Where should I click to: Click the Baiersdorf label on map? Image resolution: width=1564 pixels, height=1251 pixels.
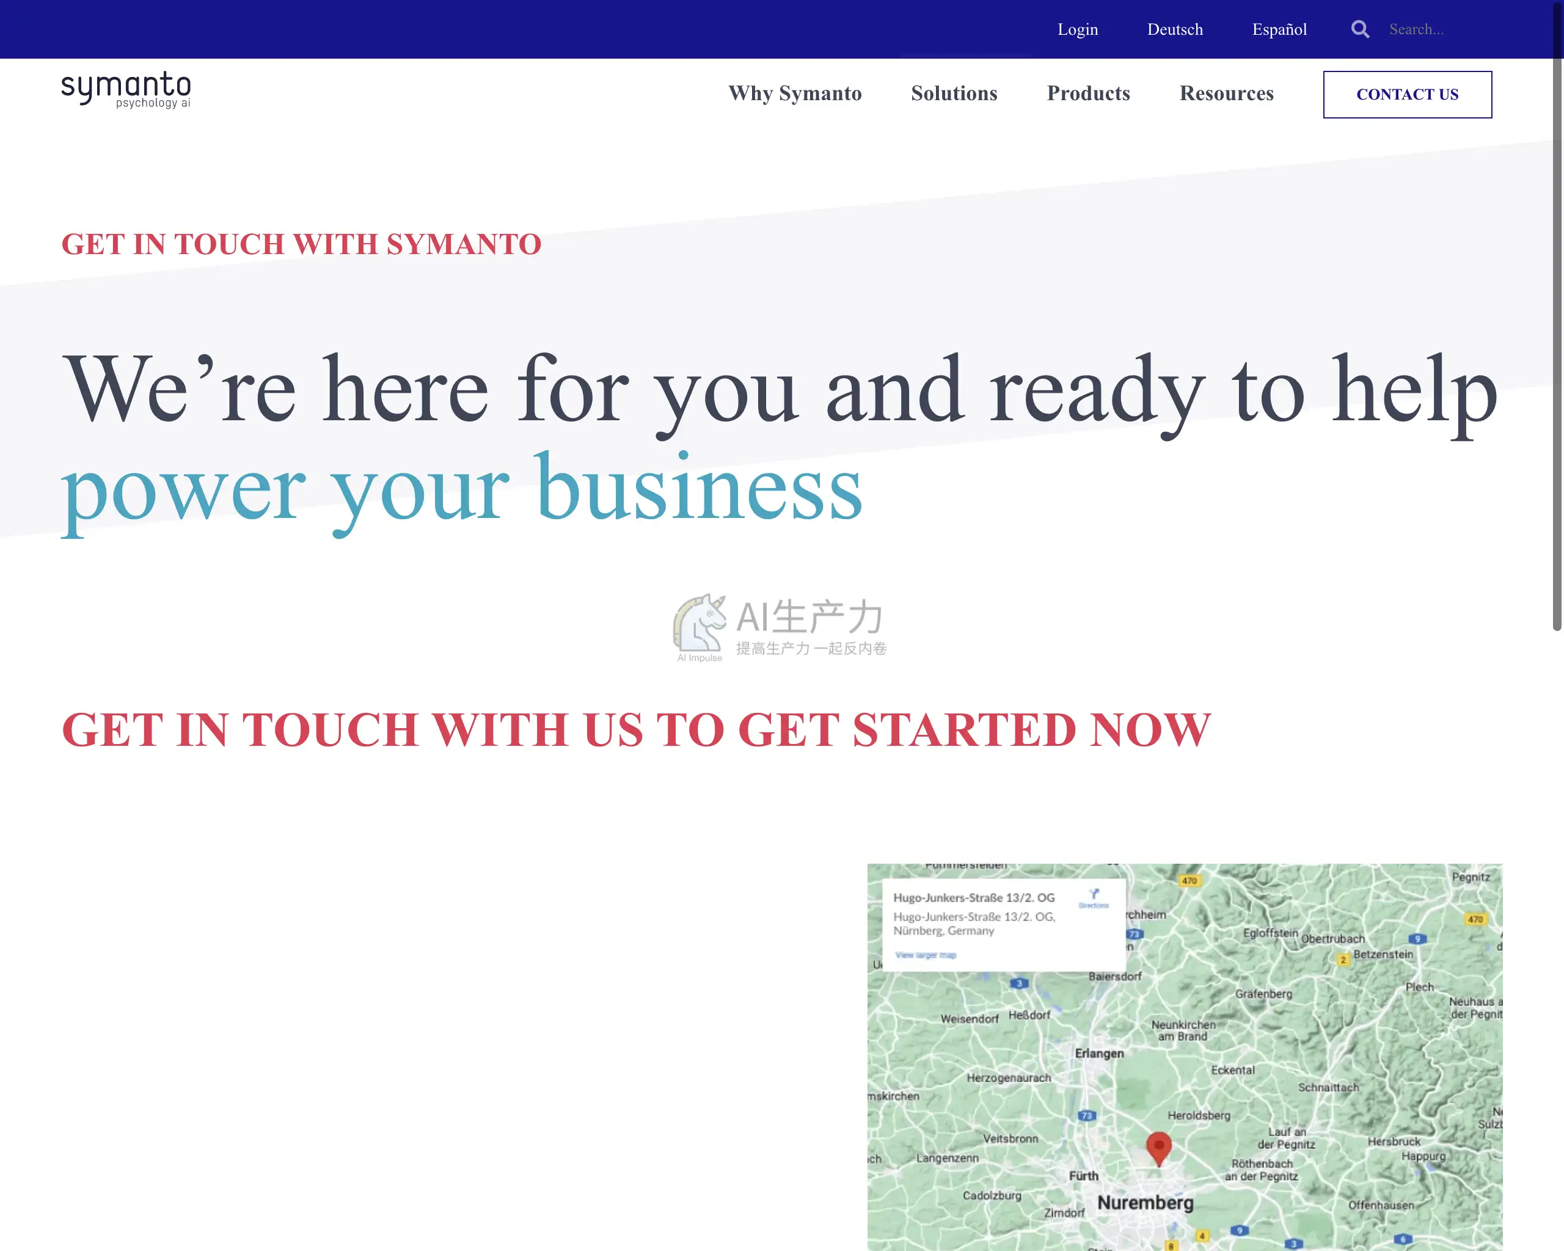pyautogui.click(x=1115, y=976)
